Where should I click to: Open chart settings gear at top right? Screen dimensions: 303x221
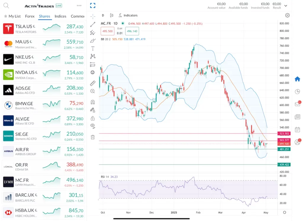[x=288, y=15]
